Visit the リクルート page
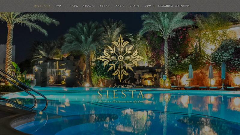The width and height of the screenshot is (240, 135). pos(135,6)
